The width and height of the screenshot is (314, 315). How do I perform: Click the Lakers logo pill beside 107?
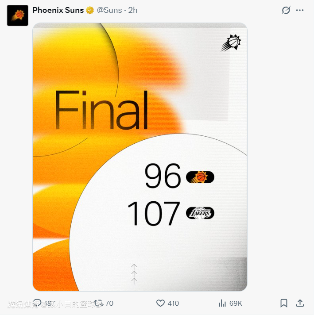coord(200,213)
